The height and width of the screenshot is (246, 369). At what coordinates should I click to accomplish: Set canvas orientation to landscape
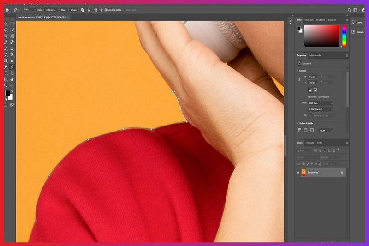pyautogui.click(x=315, y=90)
